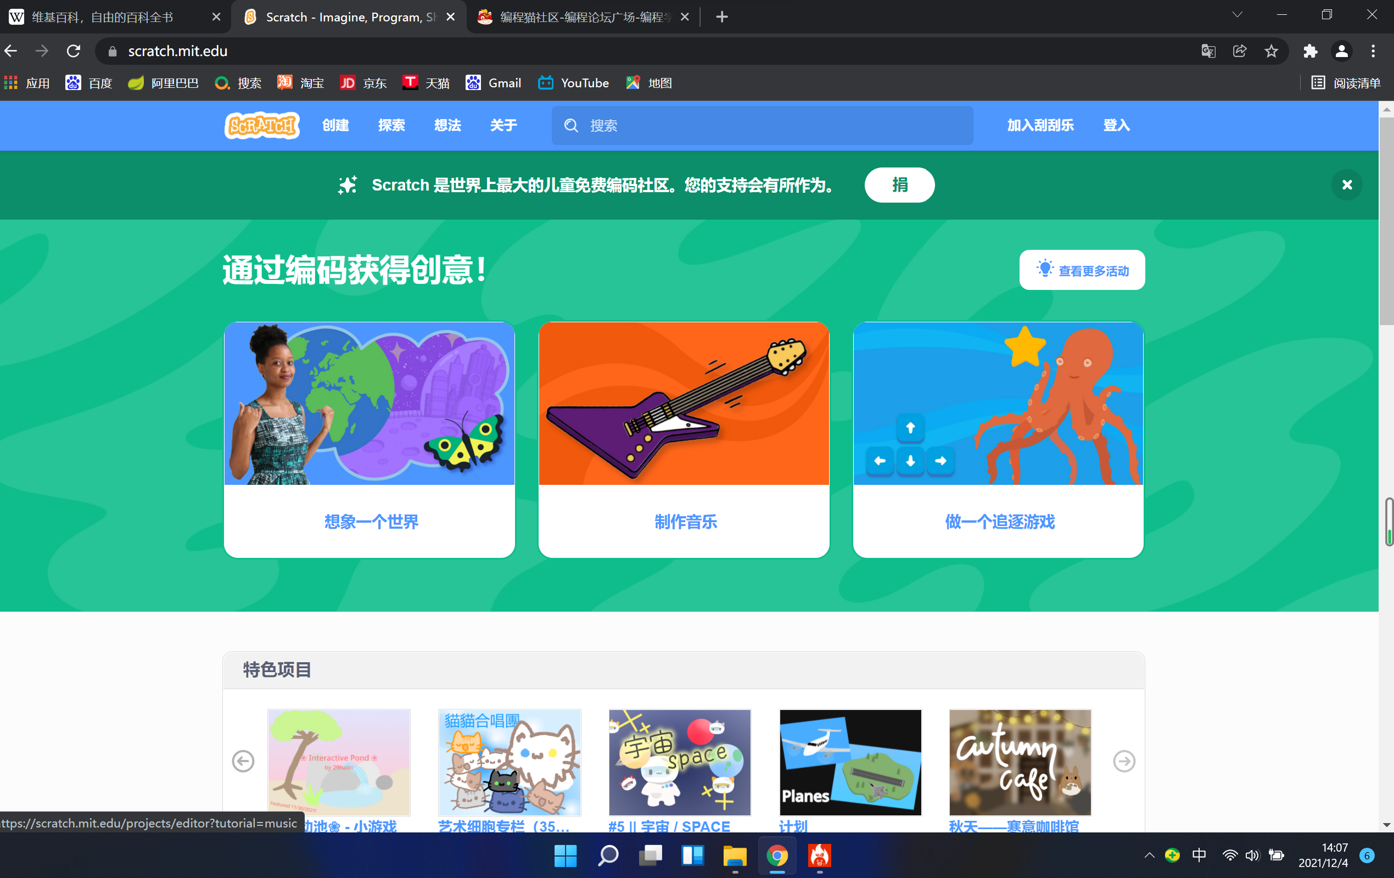The height and width of the screenshot is (878, 1394).
Task: Open the 关于 menu item
Action: tap(503, 125)
